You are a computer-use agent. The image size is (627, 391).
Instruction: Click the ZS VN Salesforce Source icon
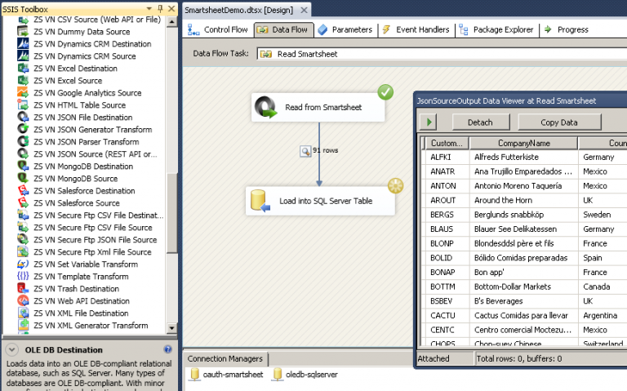(x=23, y=202)
